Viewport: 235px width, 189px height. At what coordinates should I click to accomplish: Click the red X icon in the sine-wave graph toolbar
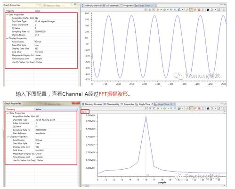tap(199, 10)
